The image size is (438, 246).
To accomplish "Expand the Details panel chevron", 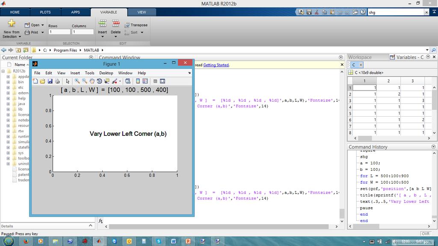I will click(91, 225).
